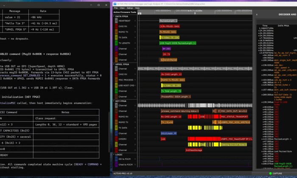Screen dimensions: 297x178
Task: Select the MSC_STATUS_TRANSPORT packet
Action: click(234, 117)
